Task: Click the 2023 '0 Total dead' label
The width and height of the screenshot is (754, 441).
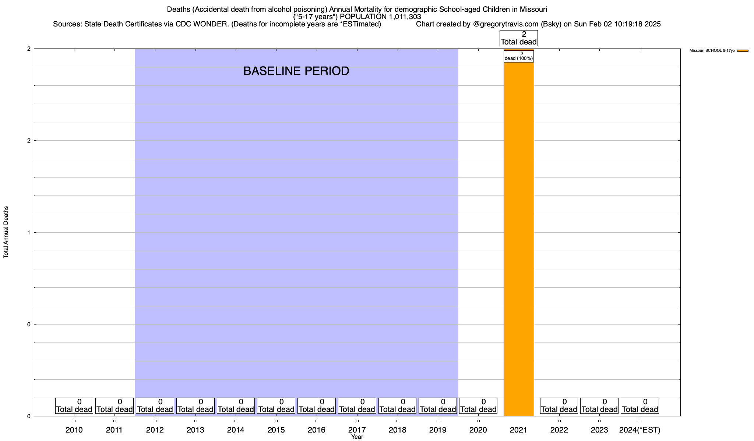Action: pos(599,406)
